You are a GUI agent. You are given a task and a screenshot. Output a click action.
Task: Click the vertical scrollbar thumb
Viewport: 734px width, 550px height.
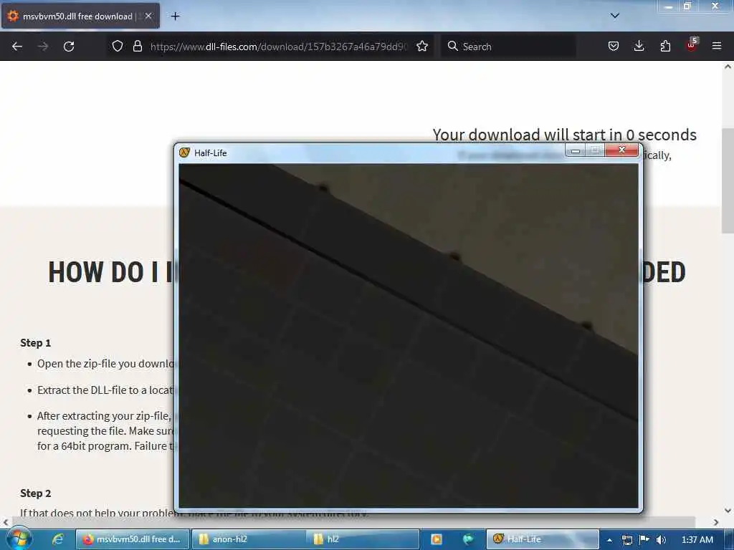(728, 181)
